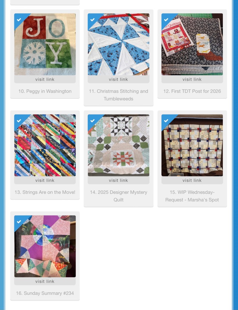Click checkmark badge on string quilt image
This screenshot has width=238, height=310.
coord(19,121)
